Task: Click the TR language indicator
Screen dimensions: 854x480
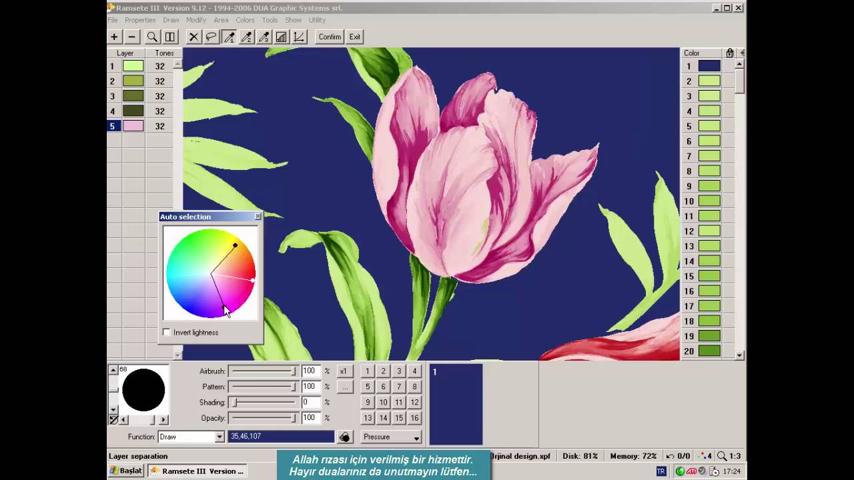Action: pyautogui.click(x=661, y=471)
